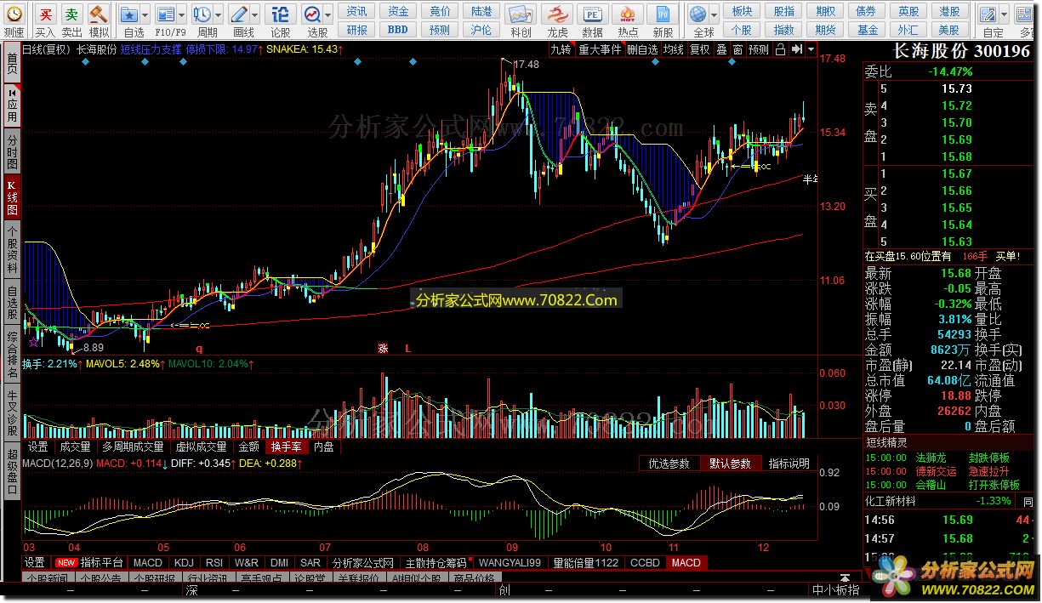Toggle the lock icon in chart toolbar
Viewport: 1042px width, 603px height.
pos(780,49)
